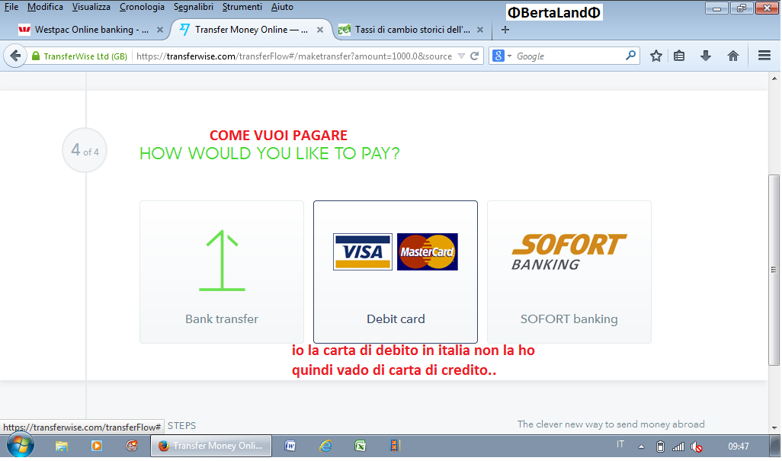Open Word from the taskbar

click(290, 446)
